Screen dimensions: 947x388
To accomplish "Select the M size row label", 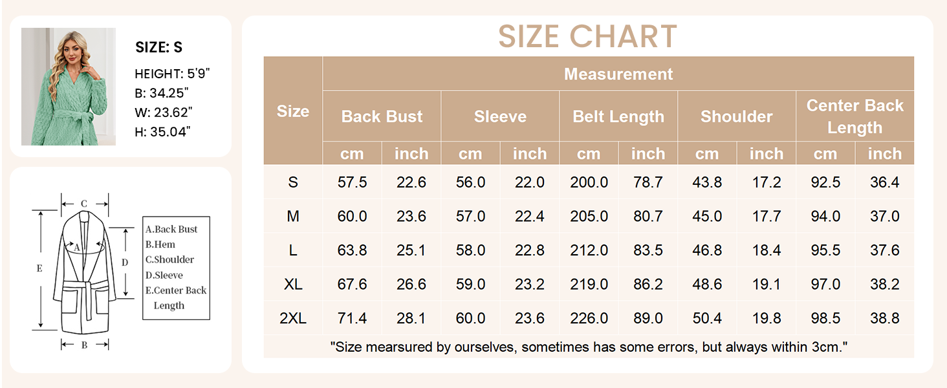I will 293,216.
